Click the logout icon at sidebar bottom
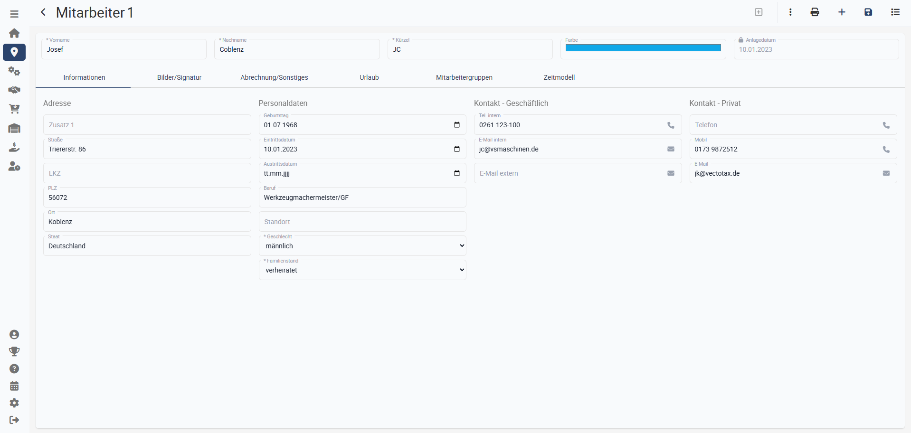The image size is (911, 433). tap(14, 420)
